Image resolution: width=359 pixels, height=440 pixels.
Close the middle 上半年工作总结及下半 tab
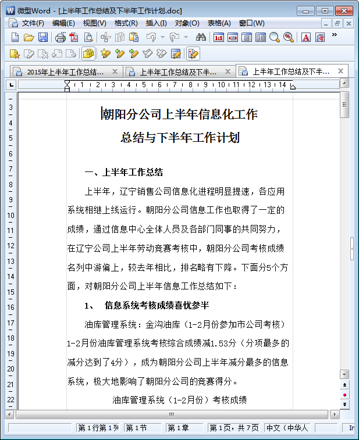(x=228, y=71)
